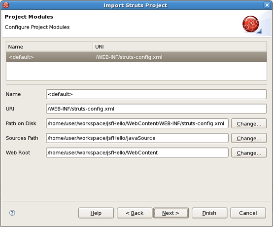This screenshot has height=227, width=273.
Task: Click the Help button
Action: [x=96, y=213]
